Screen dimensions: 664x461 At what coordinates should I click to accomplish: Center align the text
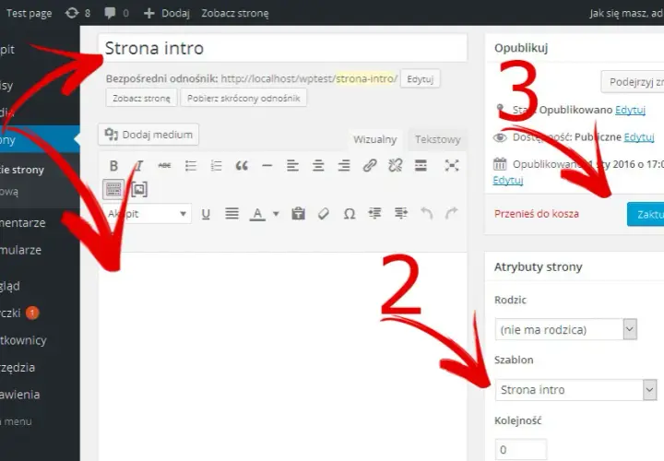coord(318,166)
